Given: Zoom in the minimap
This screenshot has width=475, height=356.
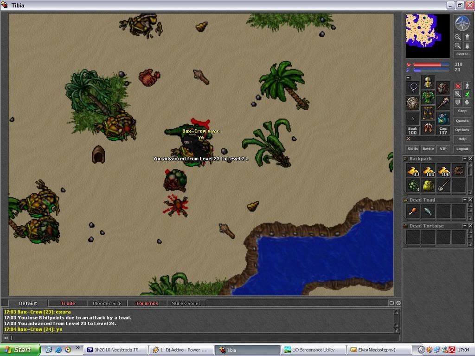Looking at the screenshot, I should [x=458, y=46].
